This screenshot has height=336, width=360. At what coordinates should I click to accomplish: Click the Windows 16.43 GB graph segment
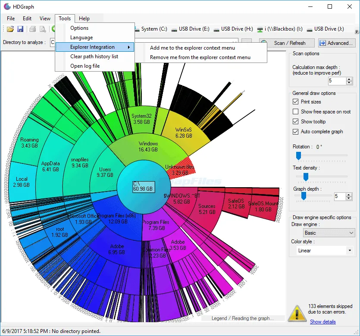point(148,147)
